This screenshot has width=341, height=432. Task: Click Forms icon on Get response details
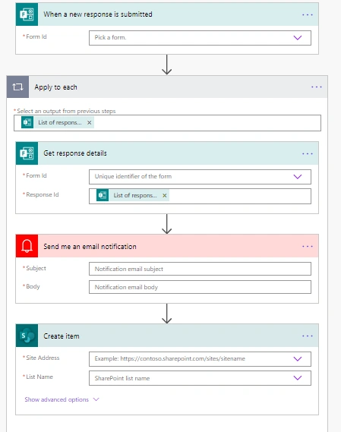click(x=27, y=153)
